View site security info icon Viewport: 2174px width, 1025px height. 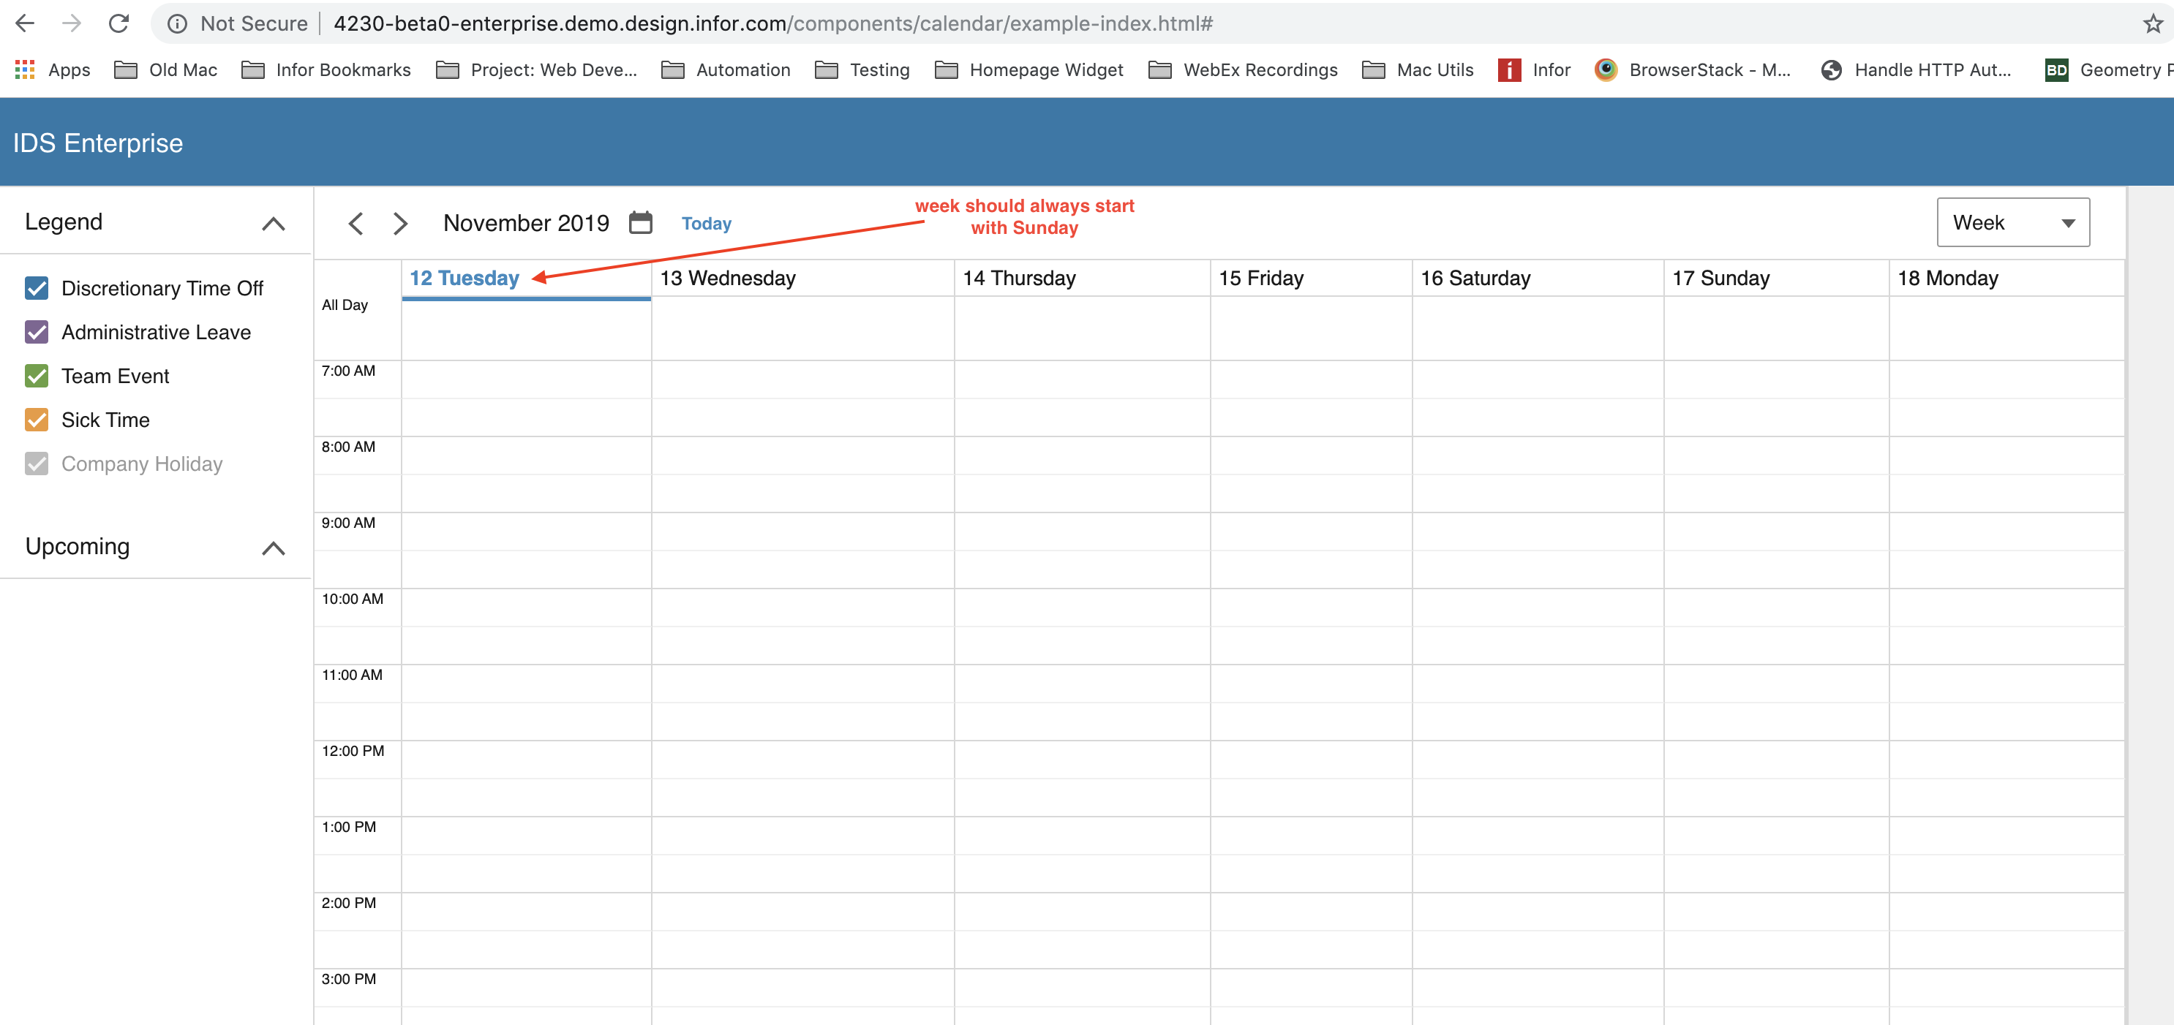(177, 23)
